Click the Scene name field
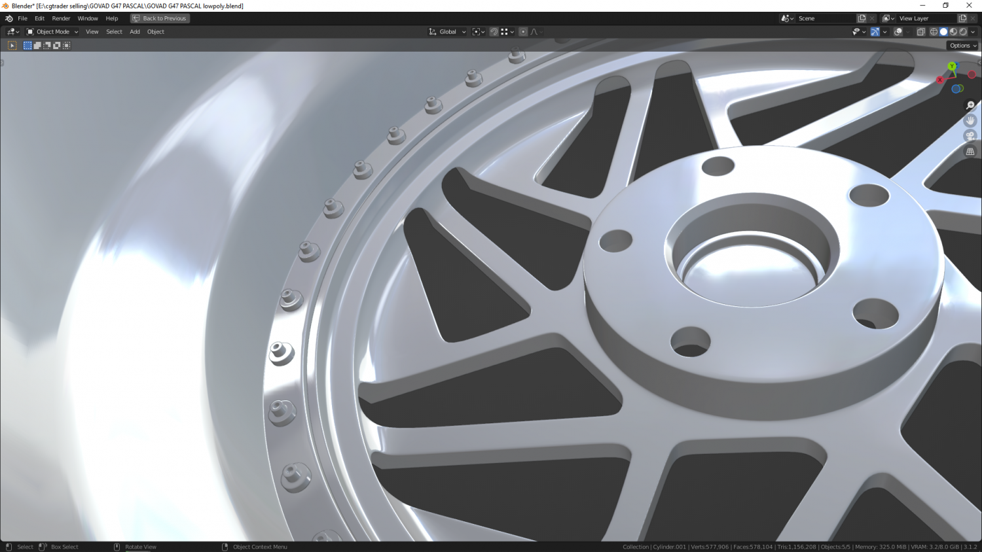This screenshot has height=552, width=982. [826, 18]
